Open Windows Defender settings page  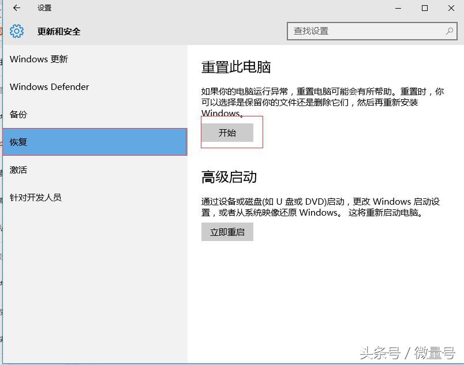click(x=49, y=86)
